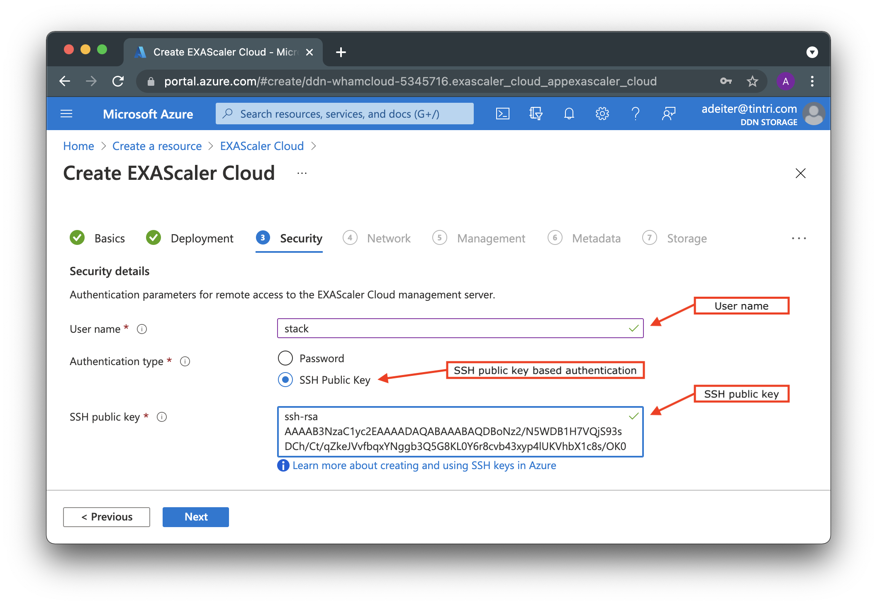Go to the Deployment step tab
This screenshot has width=877, height=605.
[x=202, y=238]
